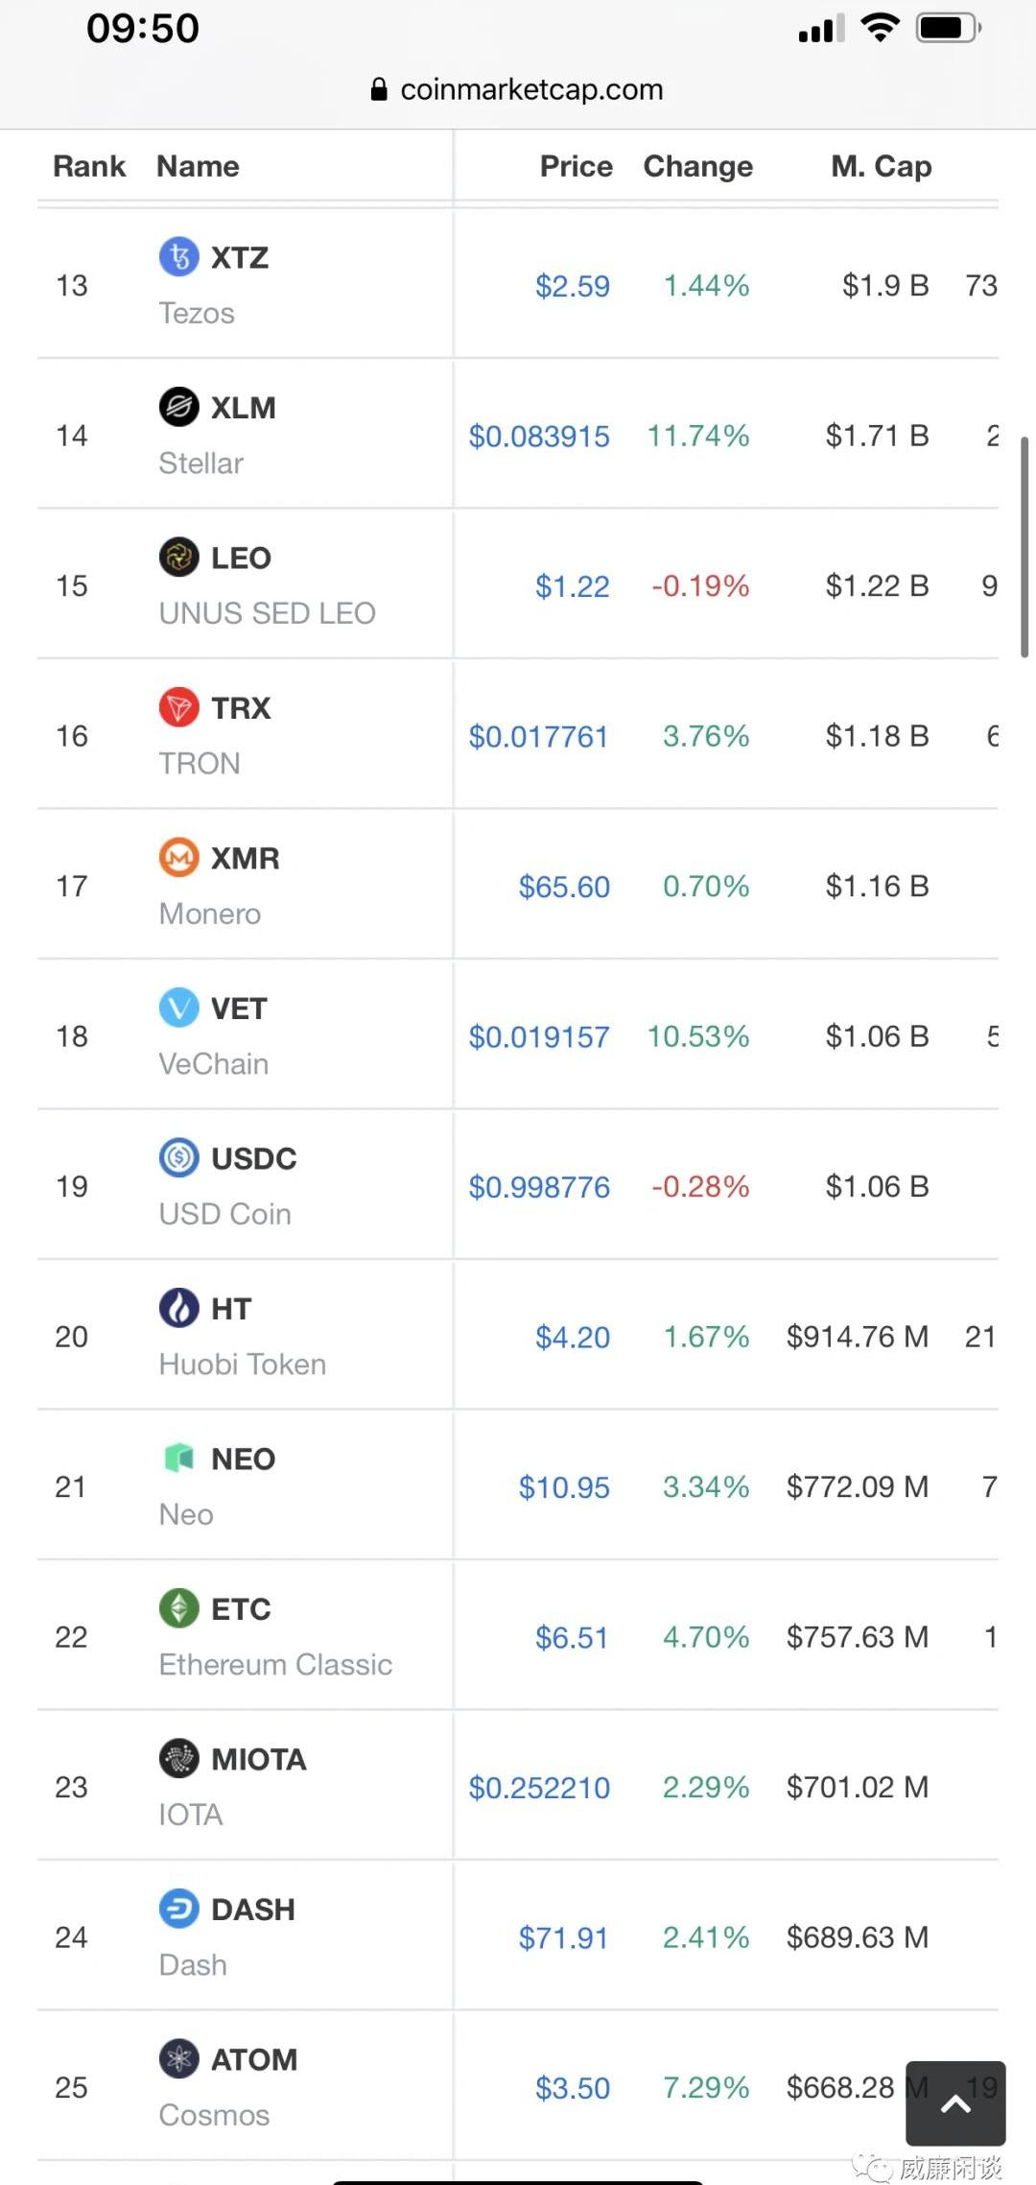Tap the orange Monero coin icon
Viewport: 1036px width, 2185px height.
click(x=178, y=858)
